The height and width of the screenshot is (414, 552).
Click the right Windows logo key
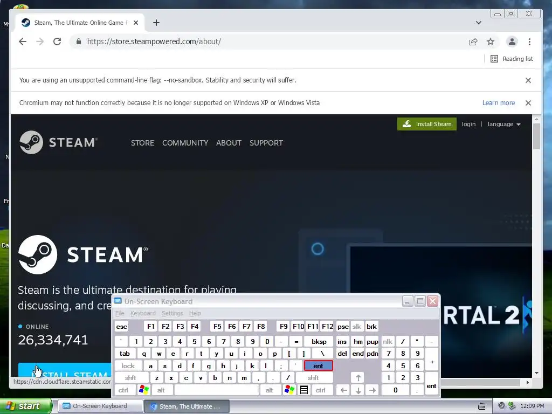289,390
